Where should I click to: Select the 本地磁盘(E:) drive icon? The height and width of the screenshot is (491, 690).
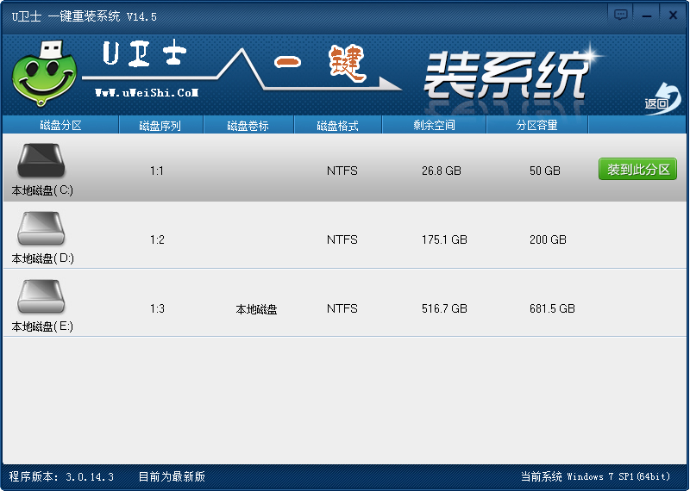[41, 296]
